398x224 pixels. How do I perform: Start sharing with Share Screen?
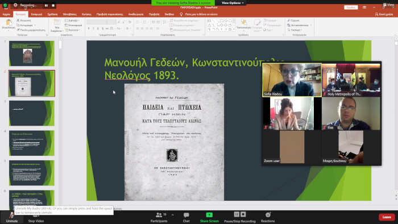tap(209, 217)
